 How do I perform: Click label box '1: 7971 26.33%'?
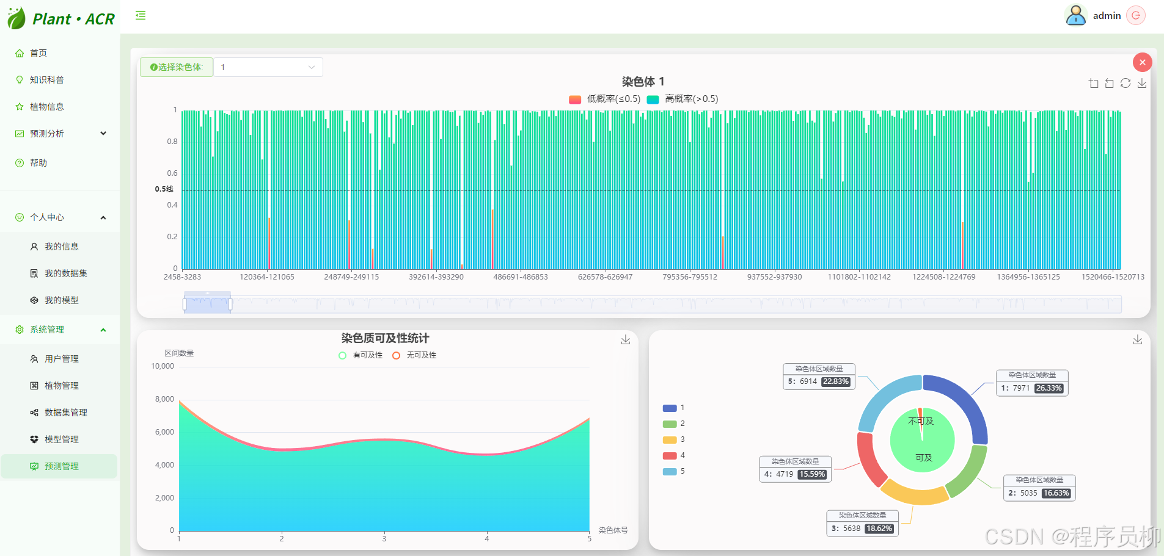(x=1032, y=383)
